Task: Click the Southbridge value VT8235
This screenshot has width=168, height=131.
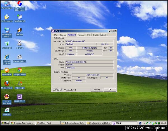Action: click(x=90, y=51)
